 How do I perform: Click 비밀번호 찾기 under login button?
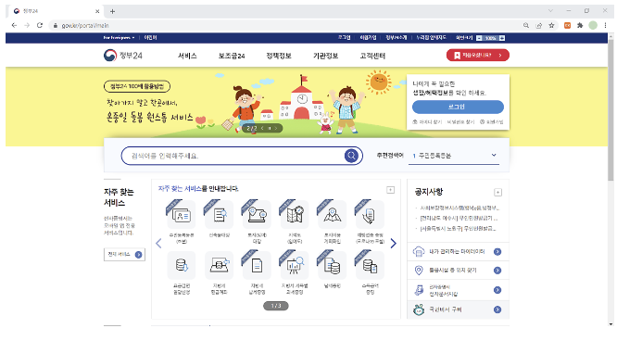point(460,122)
